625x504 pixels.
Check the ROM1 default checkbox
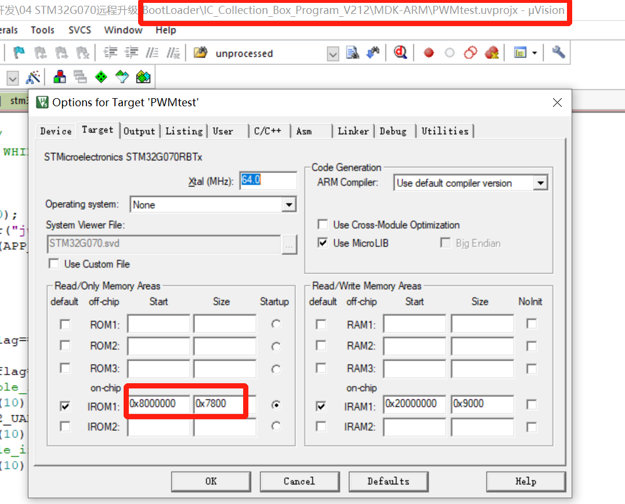point(65,324)
